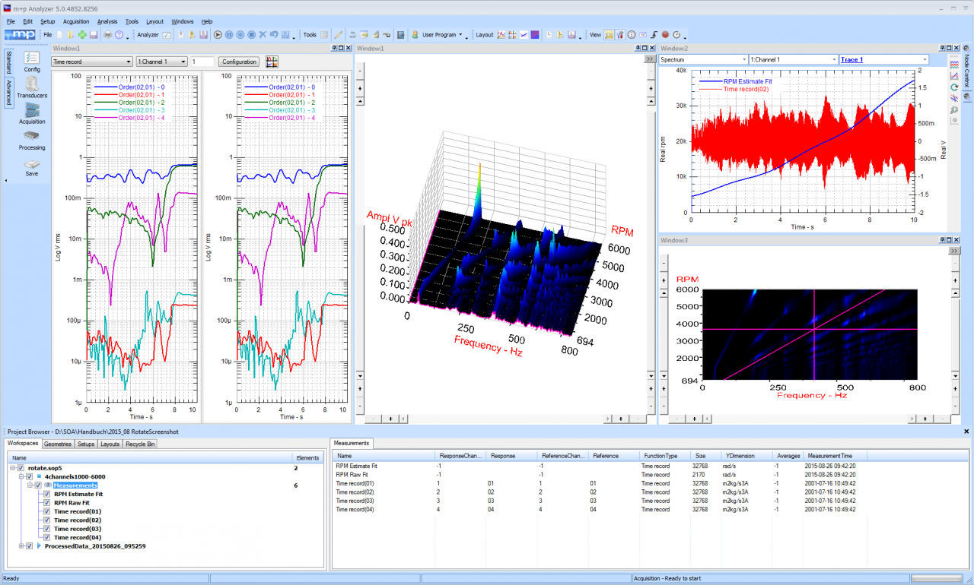Click the Print icon in the toolbar
The height and width of the screenshot is (585, 974).
pos(108,34)
